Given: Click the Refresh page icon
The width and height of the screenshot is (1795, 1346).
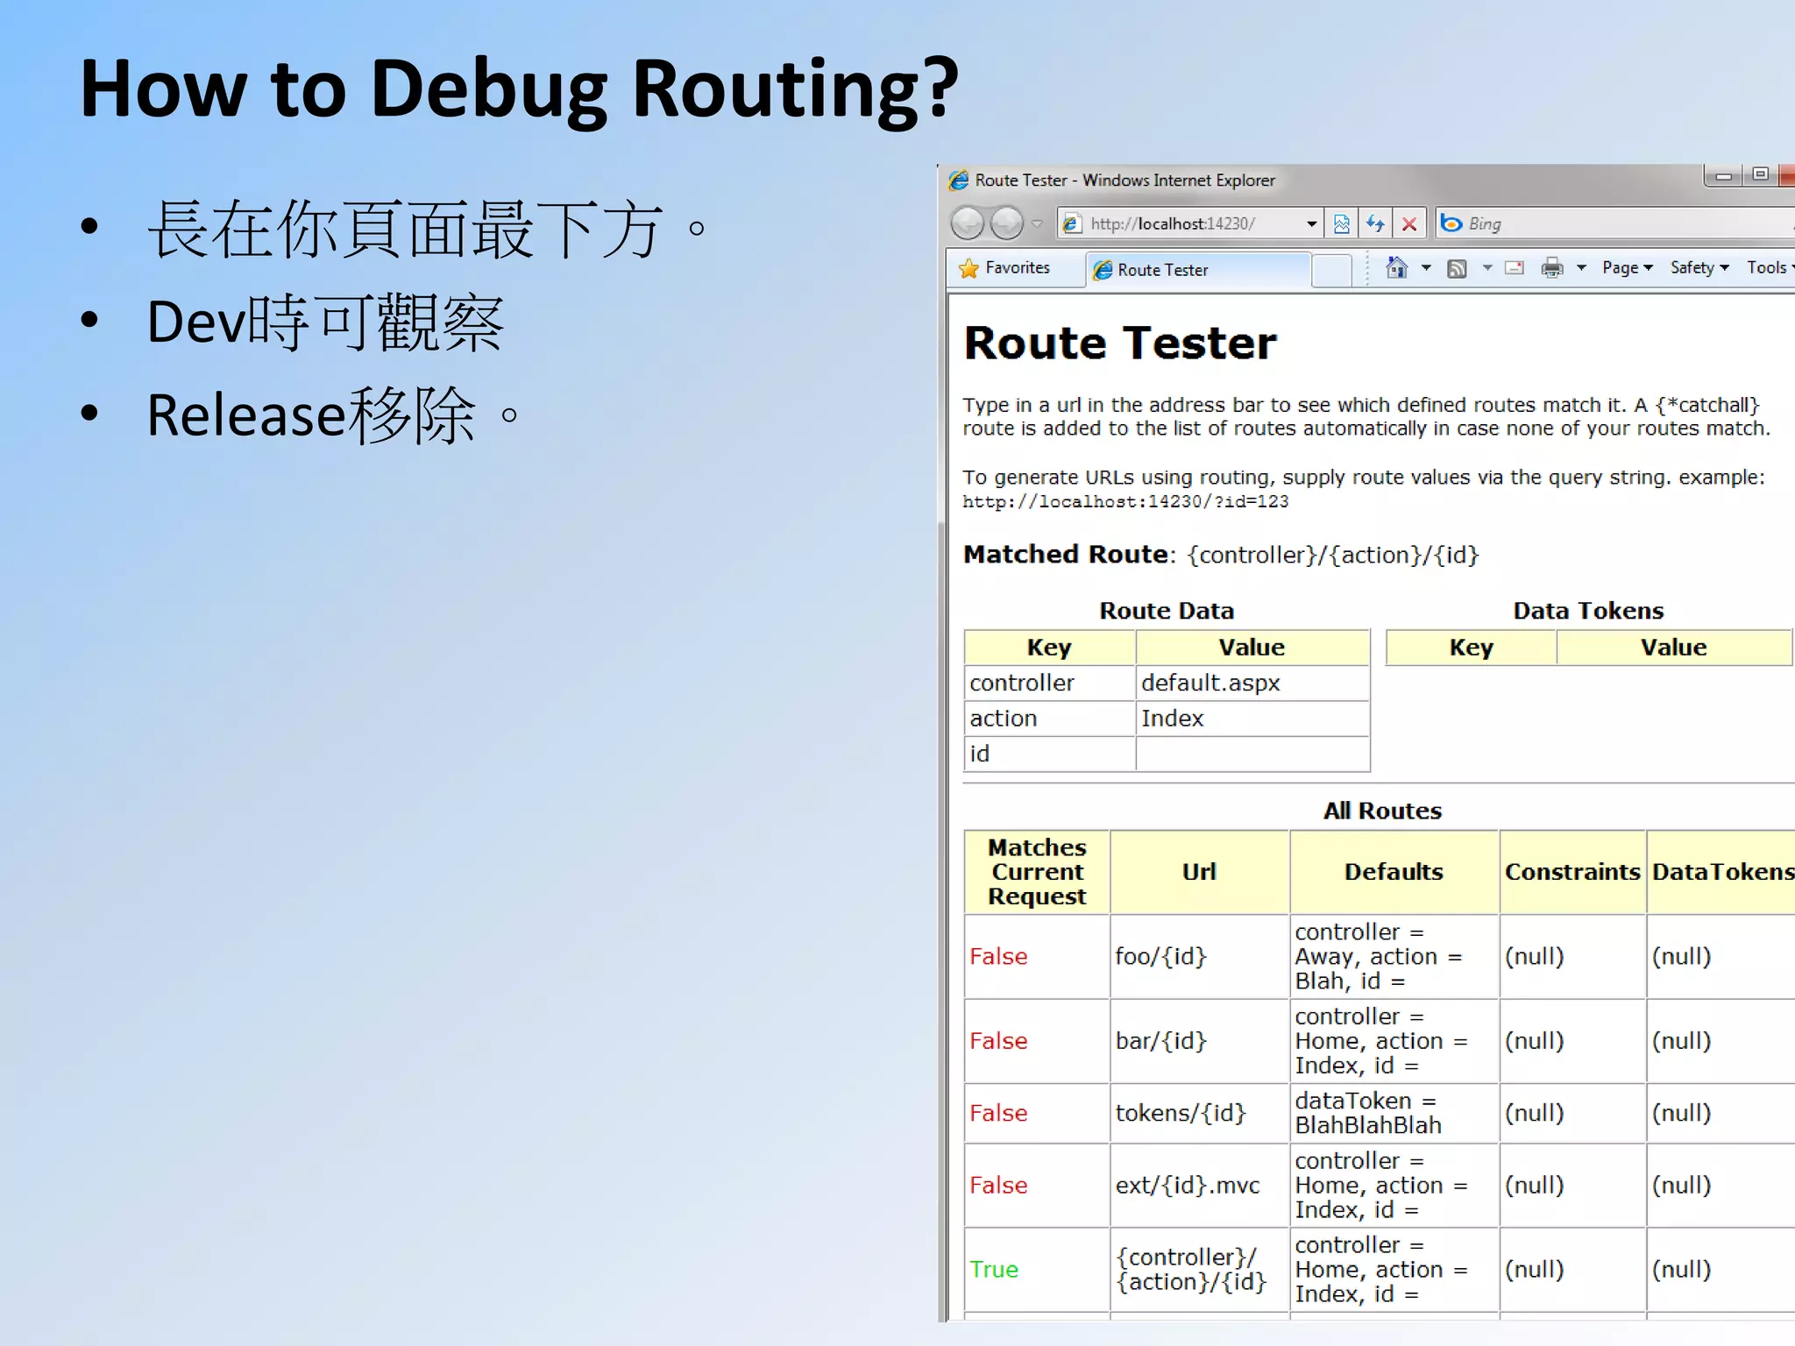Looking at the screenshot, I should pos(1375,223).
